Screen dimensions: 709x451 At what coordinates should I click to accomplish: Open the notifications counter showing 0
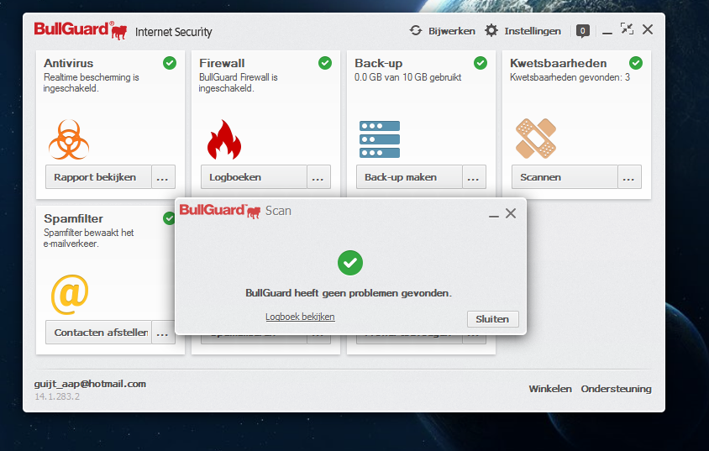pos(583,31)
